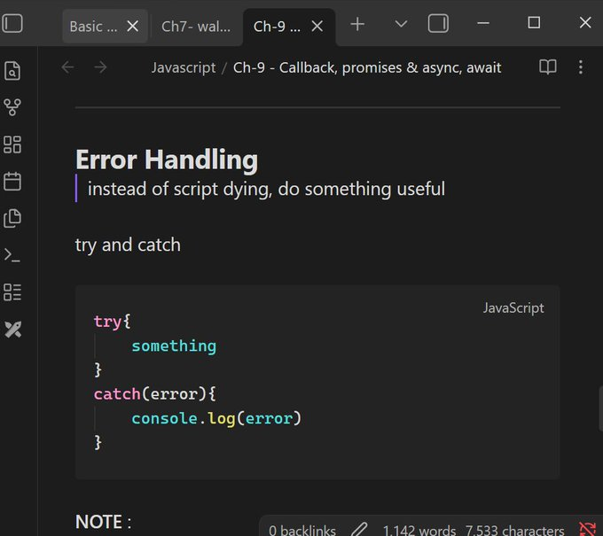The width and height of the screenshot is (603, 536).
Task: Click the vertical scrollbar thumb
Action: [600, 408]
